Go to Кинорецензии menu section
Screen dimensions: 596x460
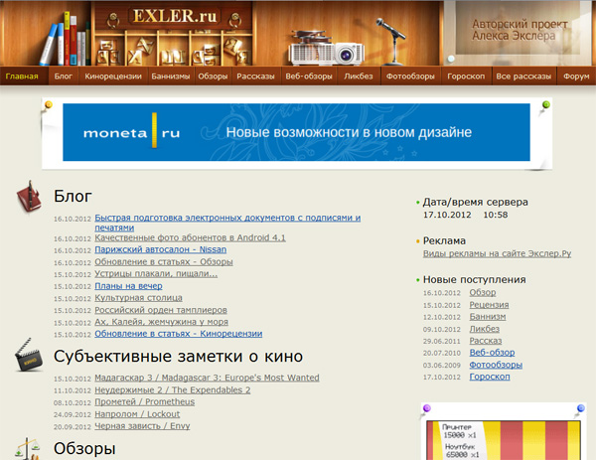coord(110,76)
